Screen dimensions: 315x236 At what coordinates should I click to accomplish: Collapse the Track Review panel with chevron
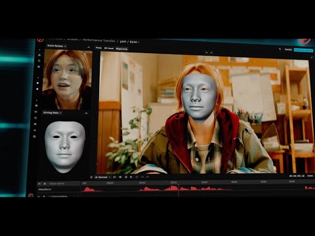(x=89, y=47)
